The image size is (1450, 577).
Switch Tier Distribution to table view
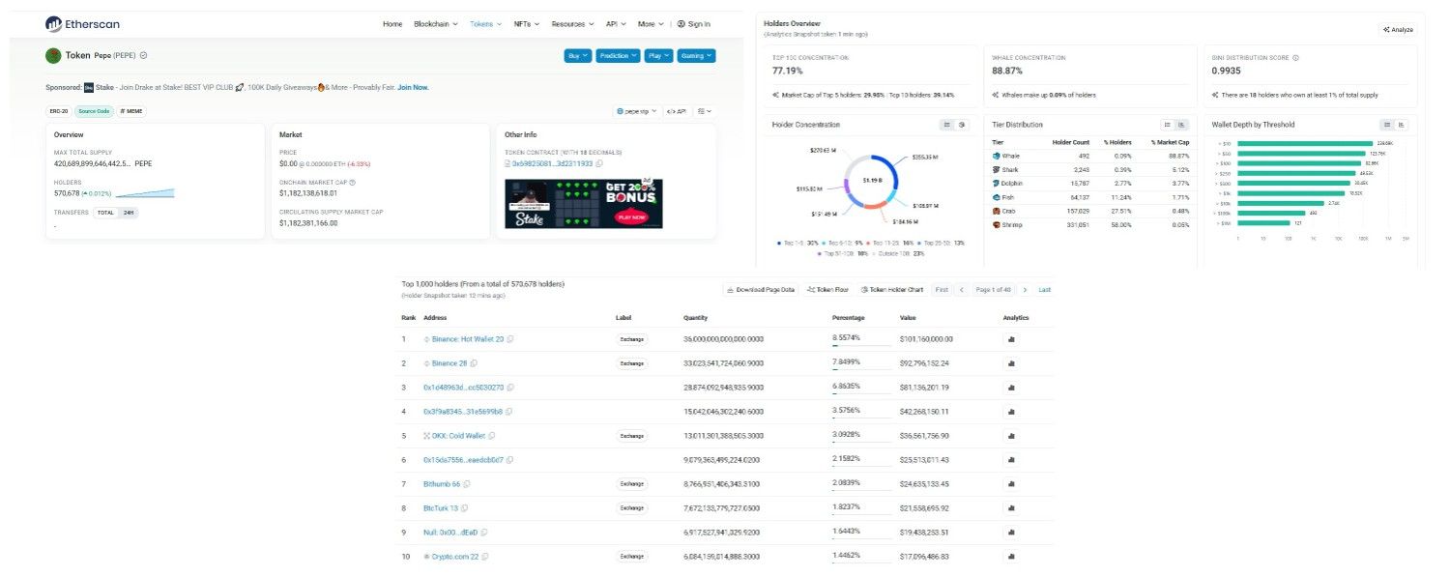click(x=1167, y=125)
